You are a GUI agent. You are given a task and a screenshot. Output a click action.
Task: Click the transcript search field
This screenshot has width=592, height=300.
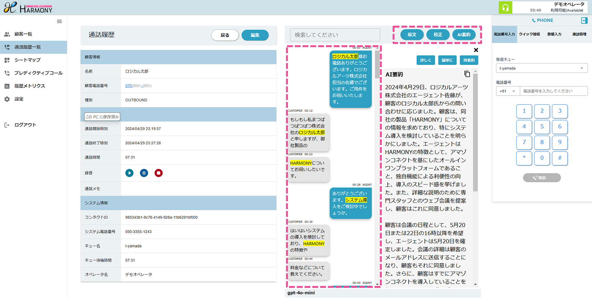[335, 35]
